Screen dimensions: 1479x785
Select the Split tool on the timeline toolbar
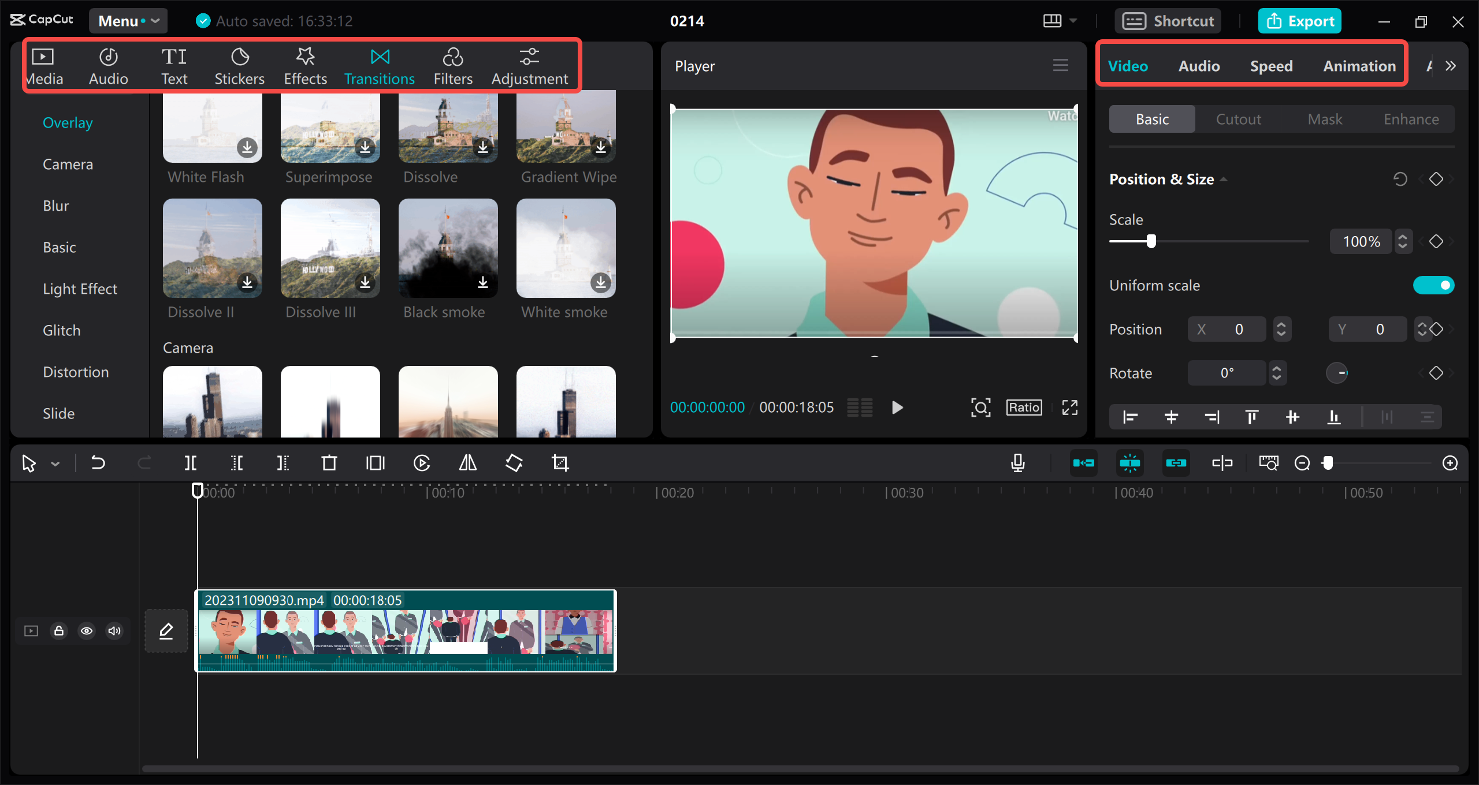[x=191, y=462]
